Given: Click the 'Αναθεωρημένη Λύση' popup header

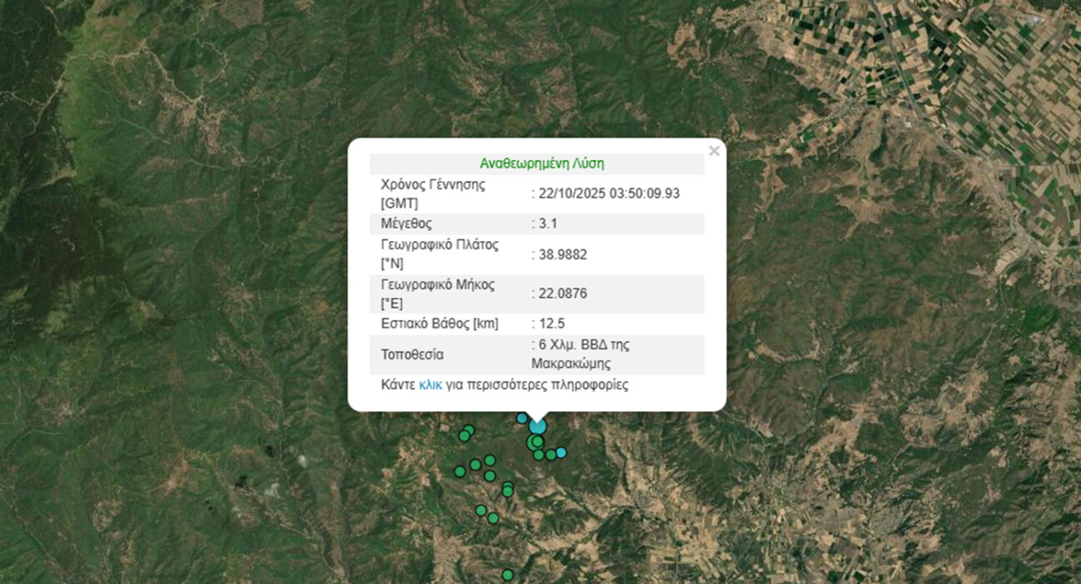Looking at the screenshot, I should point(541,164).
